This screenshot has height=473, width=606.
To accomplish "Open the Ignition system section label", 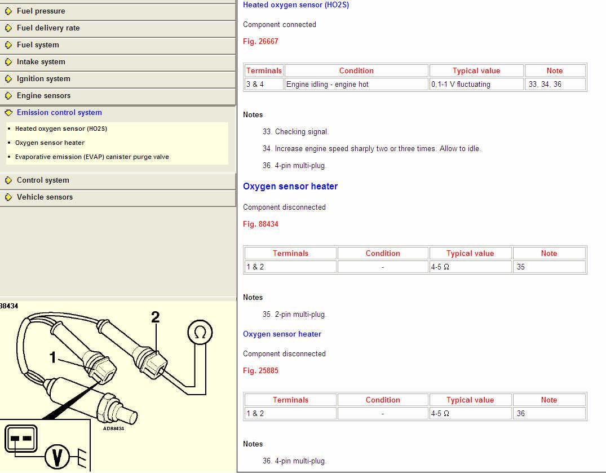I will pos(43,79).
